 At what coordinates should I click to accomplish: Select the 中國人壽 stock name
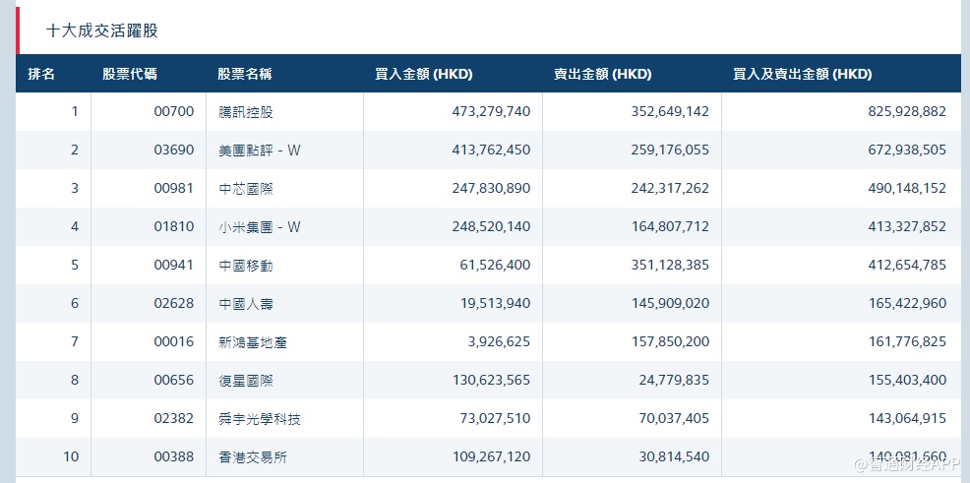pyautogui.click(x=246, y=304)
